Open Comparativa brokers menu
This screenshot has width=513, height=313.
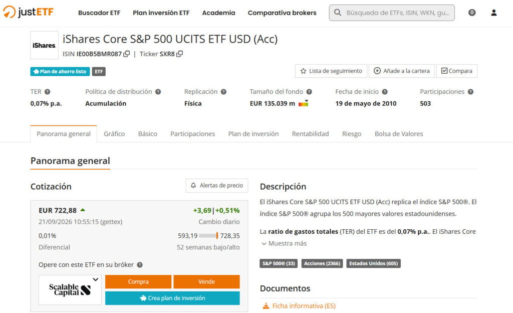282,13
